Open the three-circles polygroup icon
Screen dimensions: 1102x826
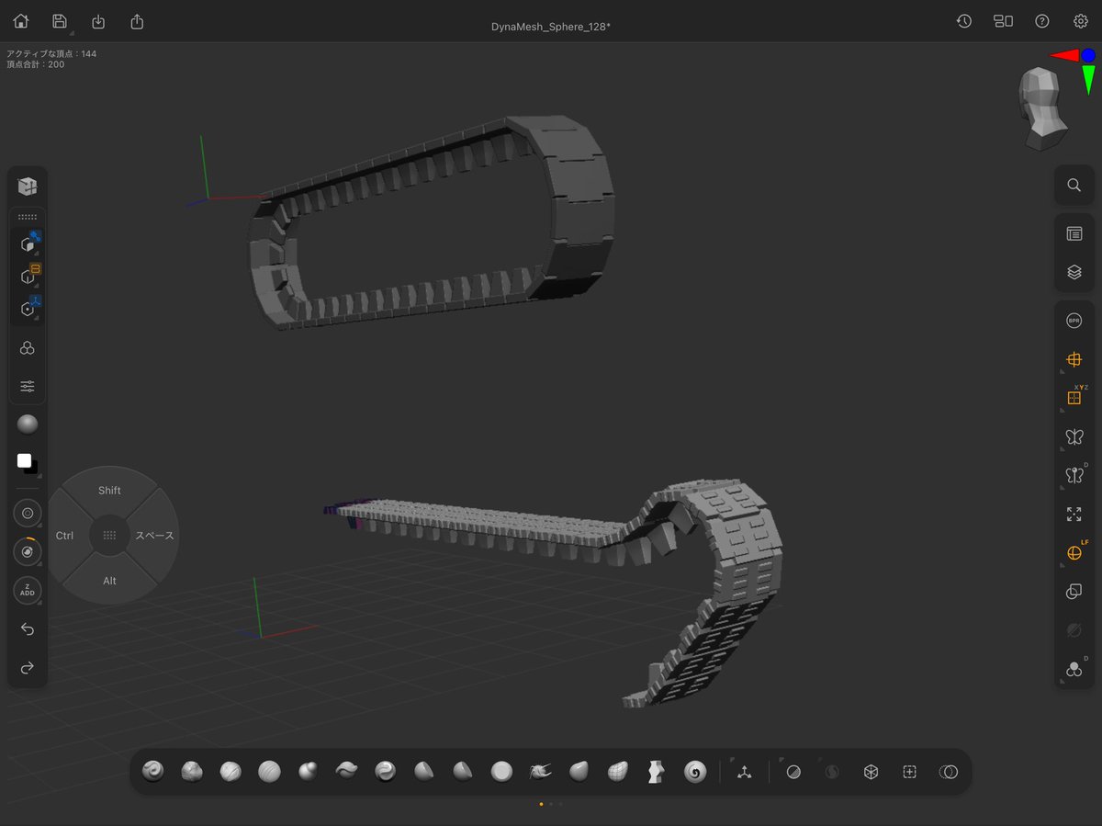click(x=28, y=347)
